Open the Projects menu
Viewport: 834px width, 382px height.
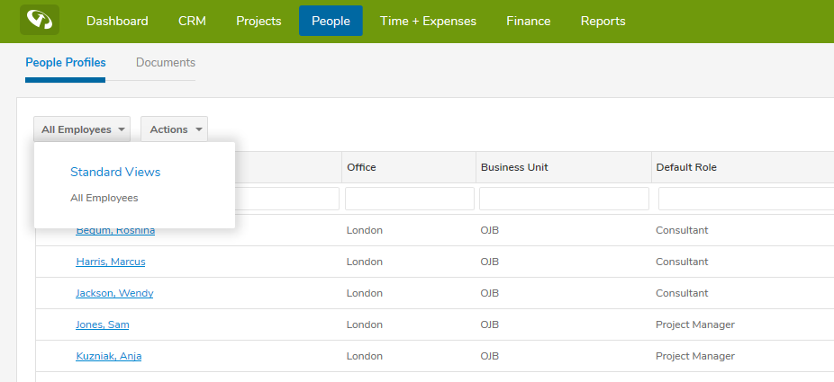tap(258, 21)
